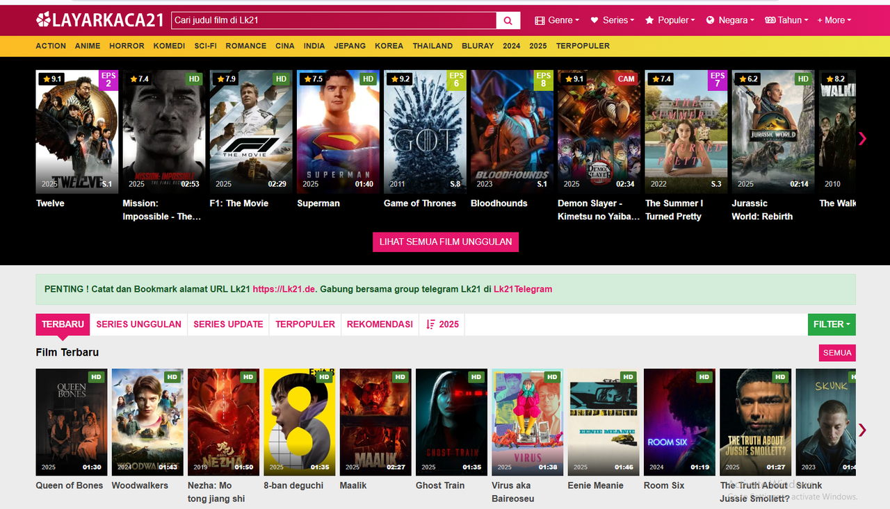Open the https://Lk21.de link
Viewport: 890px width, 509px height.
coord(284,289)
